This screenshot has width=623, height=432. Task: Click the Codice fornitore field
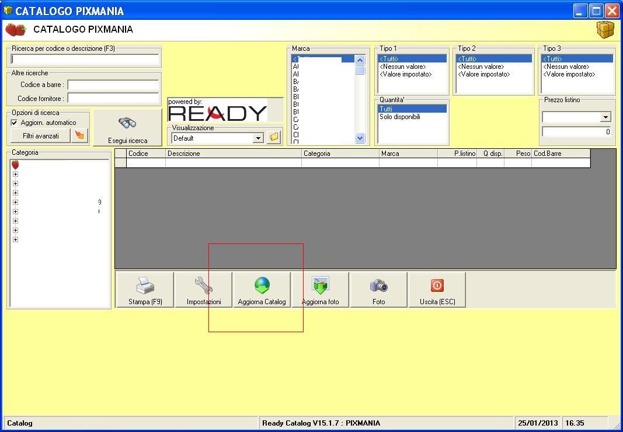[113, 98]
